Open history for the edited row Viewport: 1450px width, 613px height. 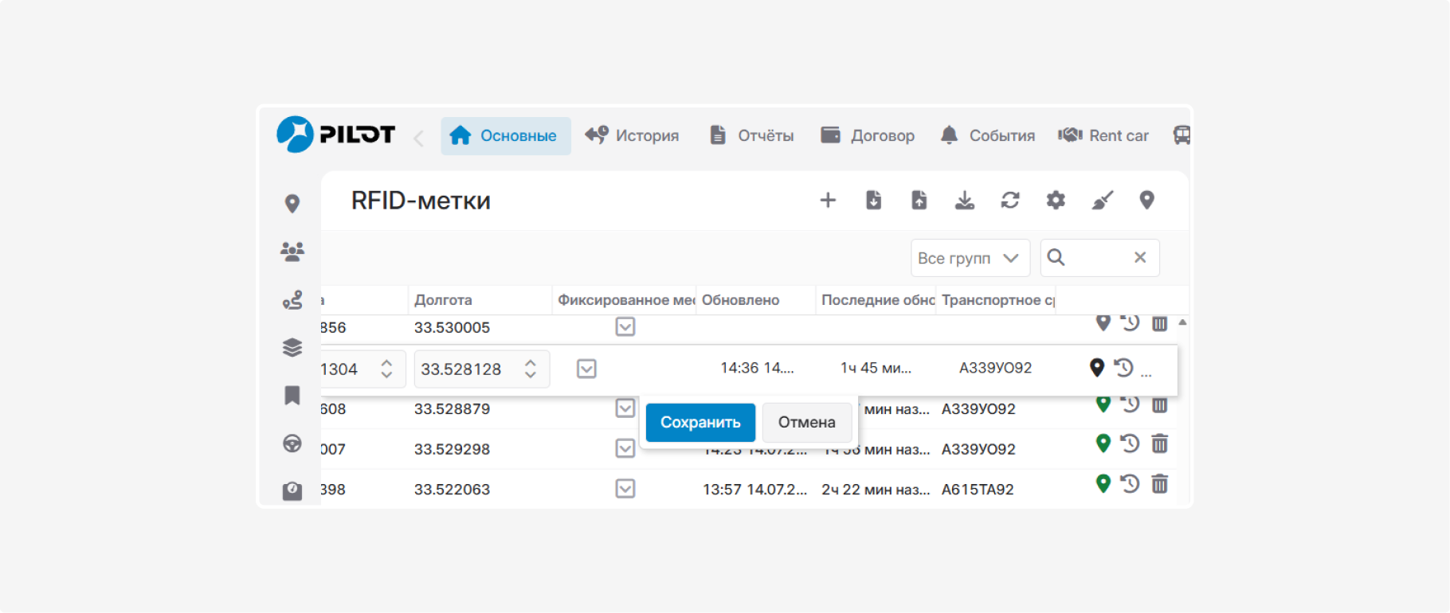click(x=1124, y=368)
